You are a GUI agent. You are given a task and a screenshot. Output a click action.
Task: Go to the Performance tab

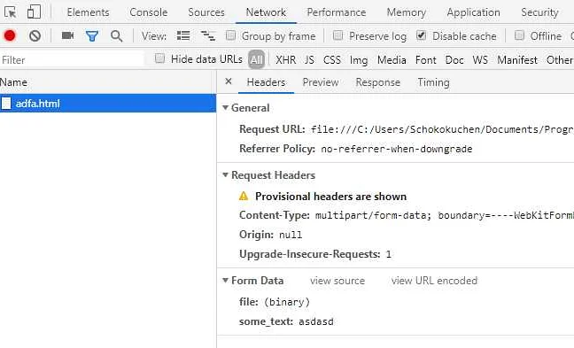337,12
